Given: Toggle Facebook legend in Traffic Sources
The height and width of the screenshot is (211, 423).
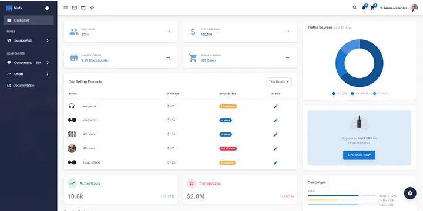Looking at the screenshot, I should 360,93.
